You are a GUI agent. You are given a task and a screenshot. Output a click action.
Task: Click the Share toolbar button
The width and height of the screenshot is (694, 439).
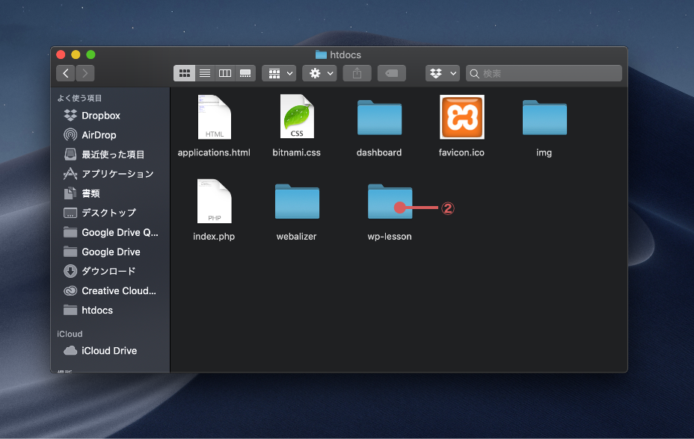coord(357,73)
